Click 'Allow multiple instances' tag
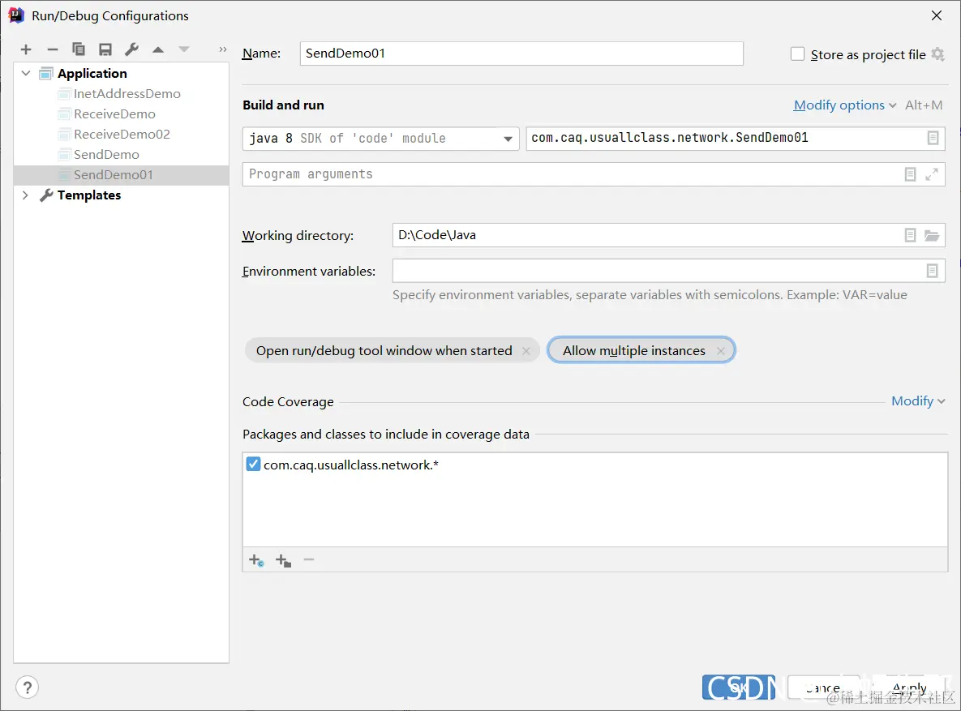This screenshot has width=961, height=711. pyautogui.click(x=634, y=350)
